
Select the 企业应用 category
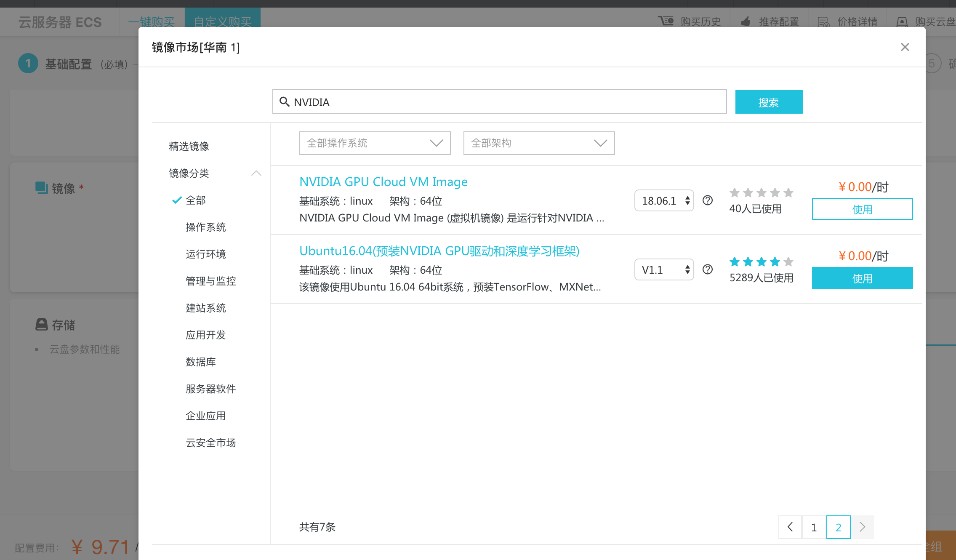(206, 416)
